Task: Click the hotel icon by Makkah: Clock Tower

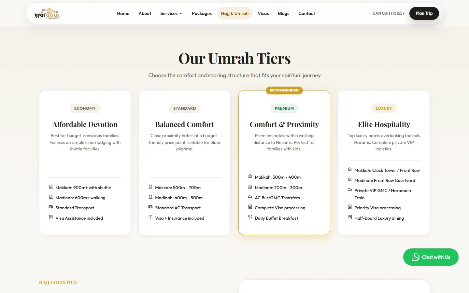Action: click(x=350, y=170)
